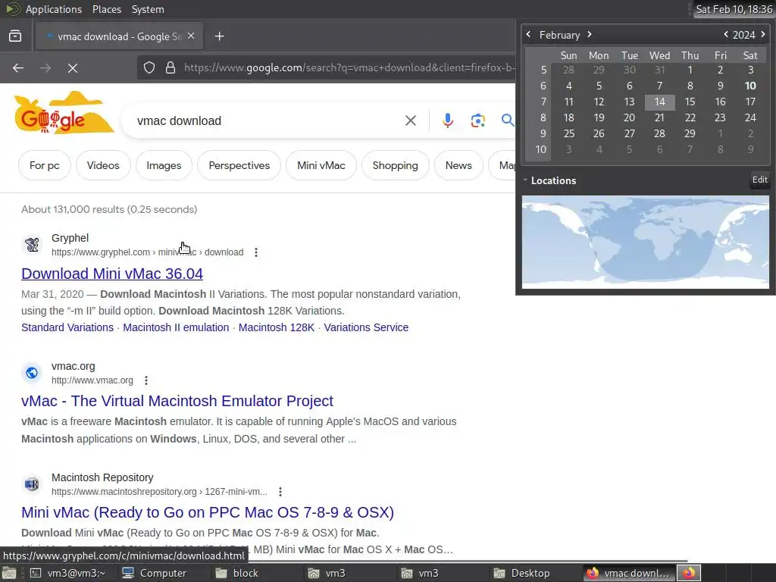
Task: Clear the search box with X
Action: [x=410, y=120]
